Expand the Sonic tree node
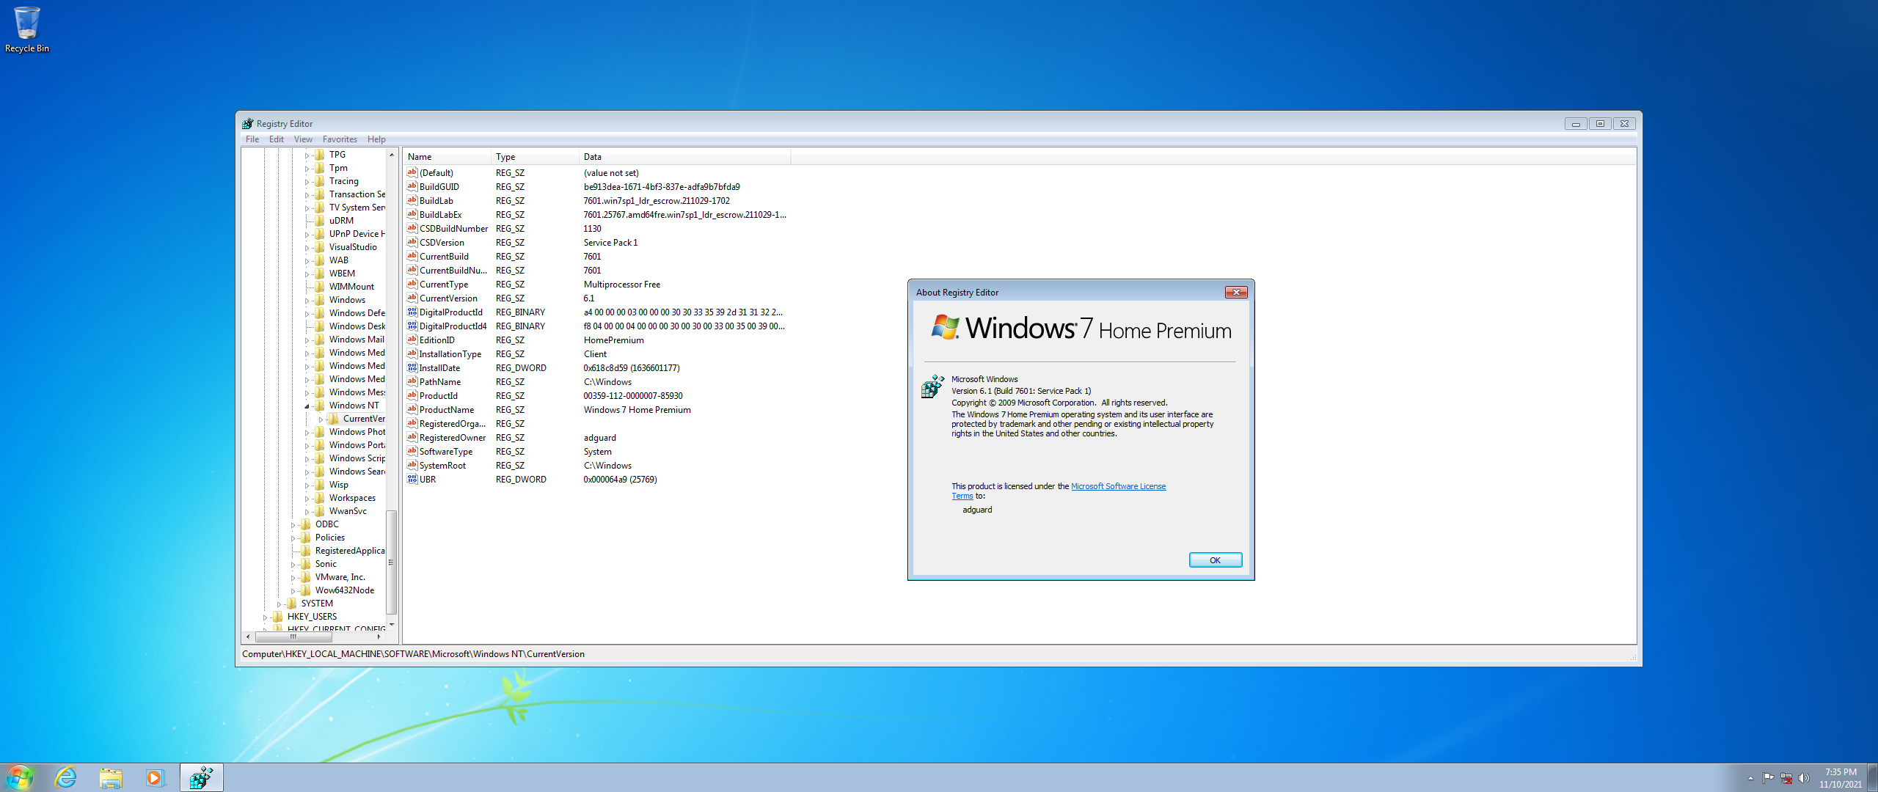1878x792 pixels. [293, 564]
